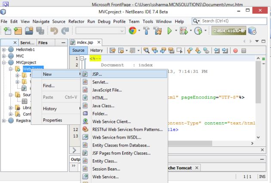This screenshot has width=271, height=183.
Task: Switch to the Files tab
Action: tap(45, 43)
